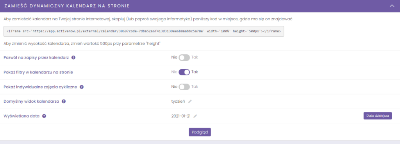Edit default calendar view with pencil icon
This screenshot has height=144, width=400.
190,101
